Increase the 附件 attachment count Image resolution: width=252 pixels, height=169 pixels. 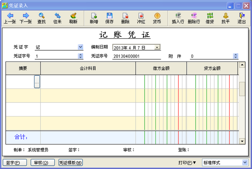pos(236,55)
